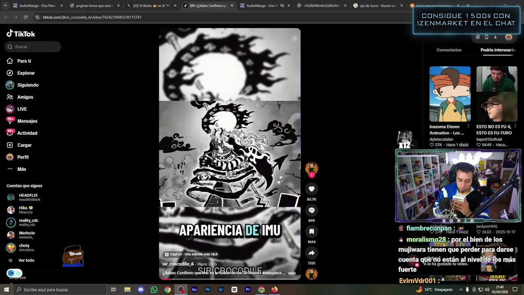Share the video with arrow icon

click(312, 253)
